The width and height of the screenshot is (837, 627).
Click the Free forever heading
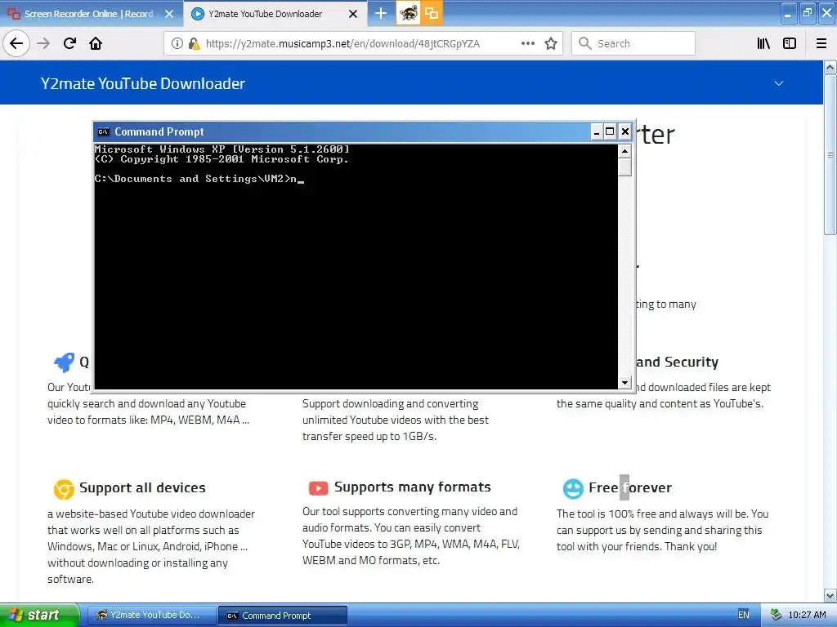pyautogui.click(x=630, y=487)
